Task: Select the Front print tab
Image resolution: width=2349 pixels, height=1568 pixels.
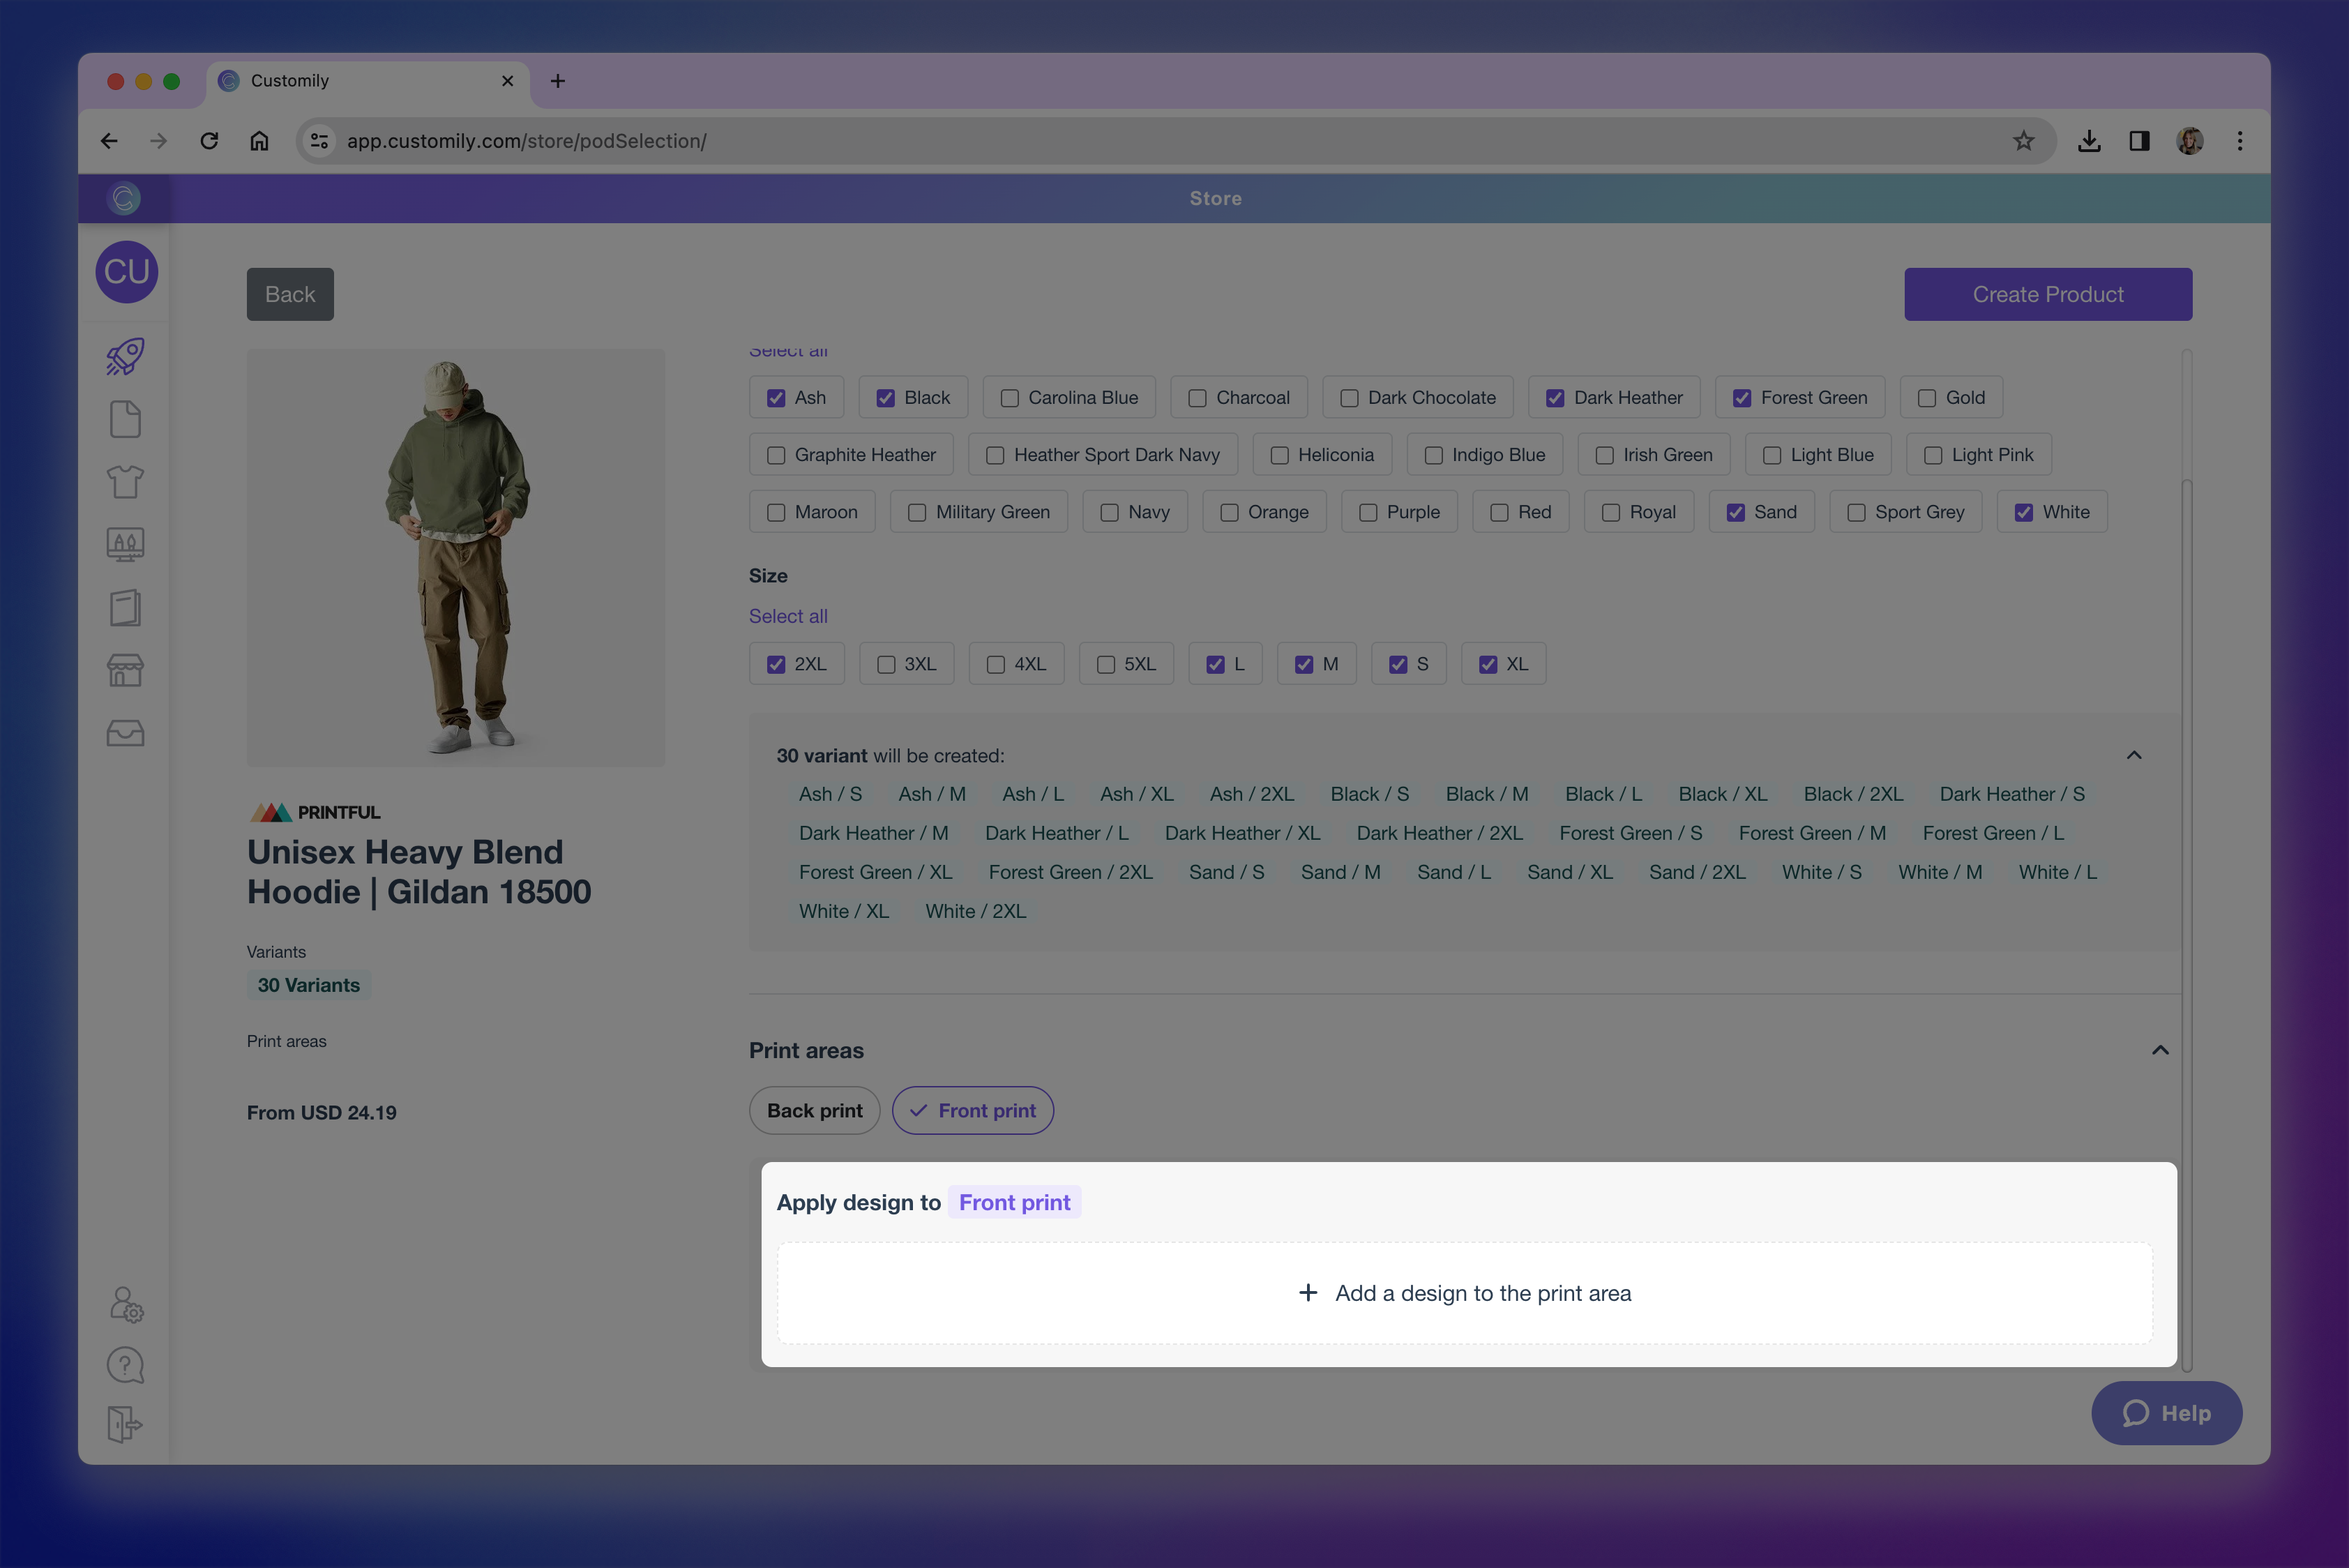Action: tap(972, 1110)
